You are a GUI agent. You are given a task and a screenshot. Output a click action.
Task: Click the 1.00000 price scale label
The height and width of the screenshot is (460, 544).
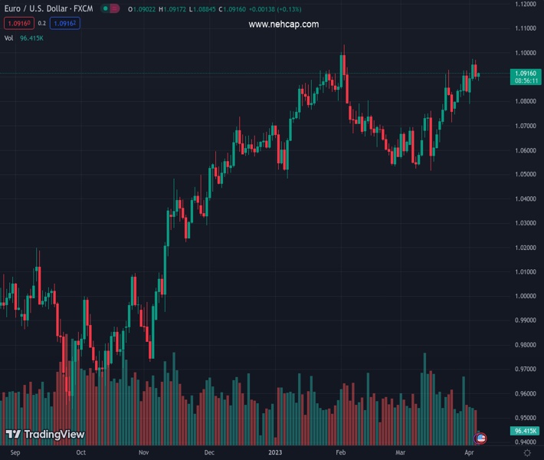pos(526,296)
